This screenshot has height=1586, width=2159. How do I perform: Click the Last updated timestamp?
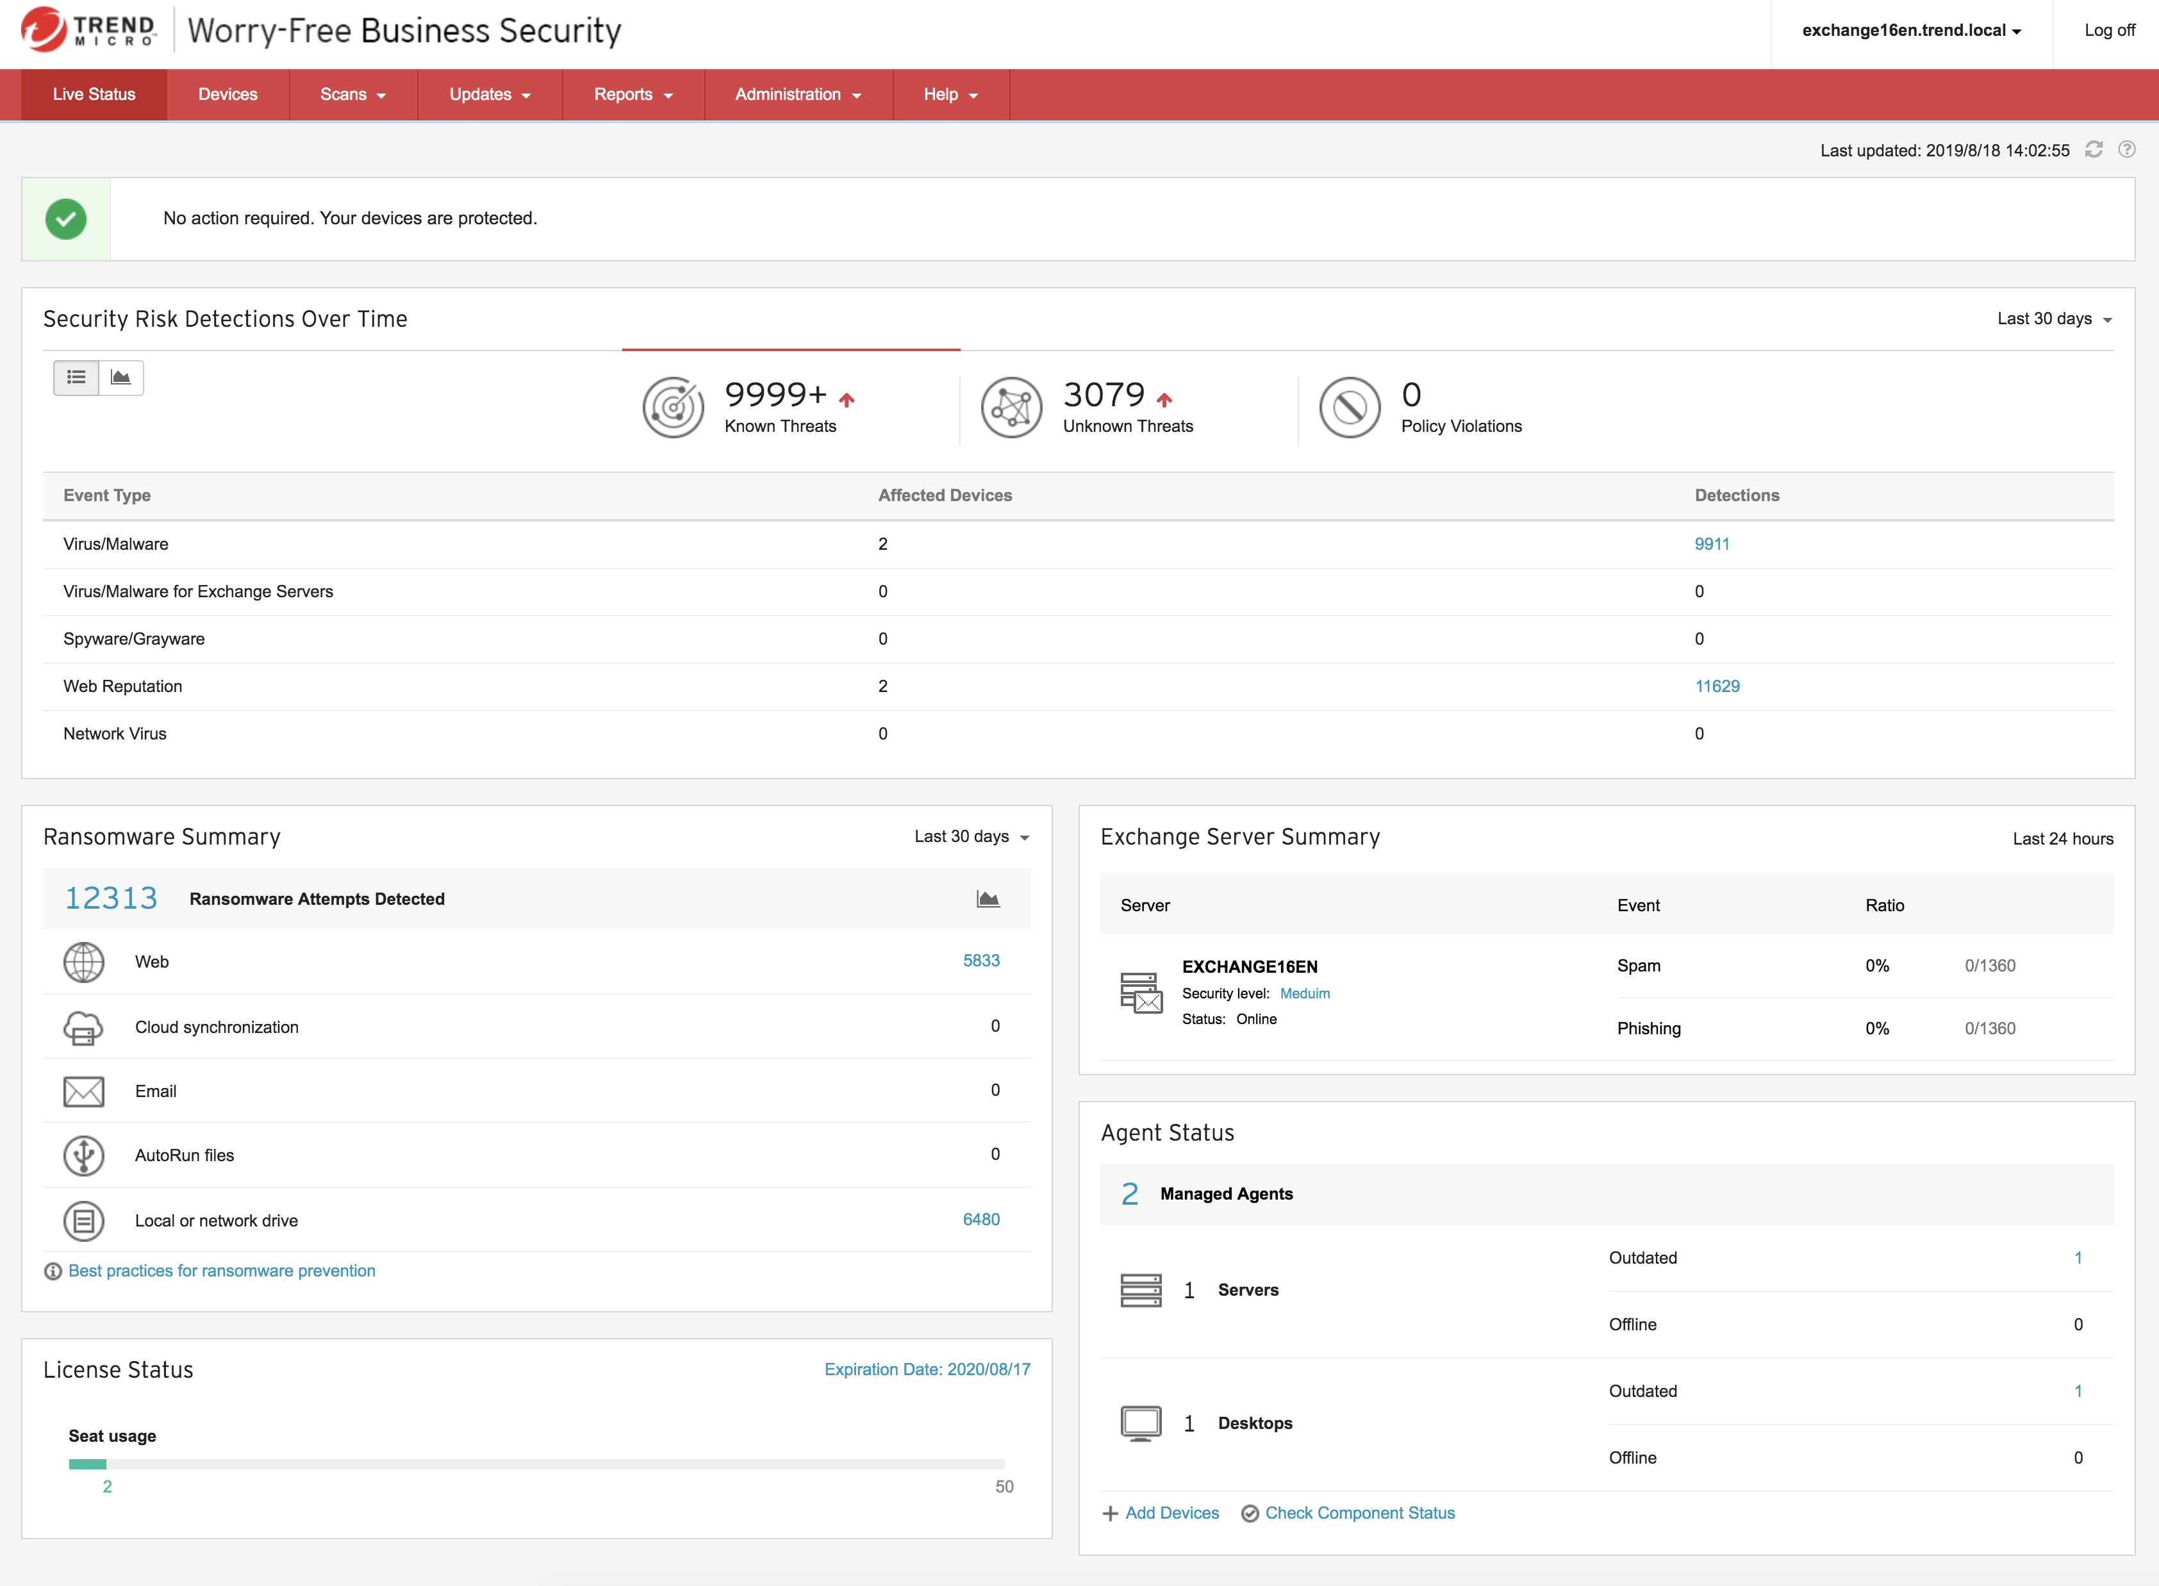[1944, 151]
